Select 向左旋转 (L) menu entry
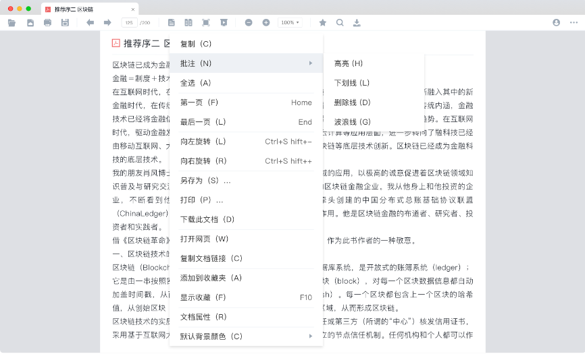The width and height of the screenshot is (585, 354). (246, 142)
